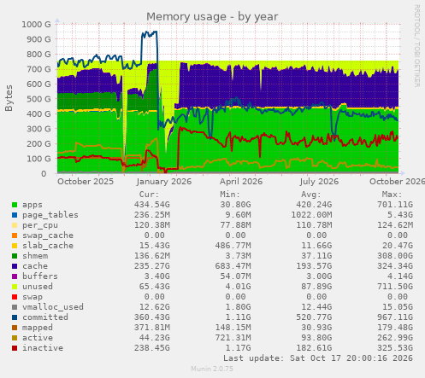Viewport: 425px width, 378px height.
Task: Click the committed legend color swatch
Action: 15,317
